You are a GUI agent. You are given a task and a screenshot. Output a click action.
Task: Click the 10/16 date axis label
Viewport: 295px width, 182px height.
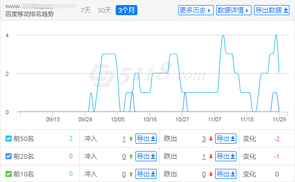pos(150,119)
